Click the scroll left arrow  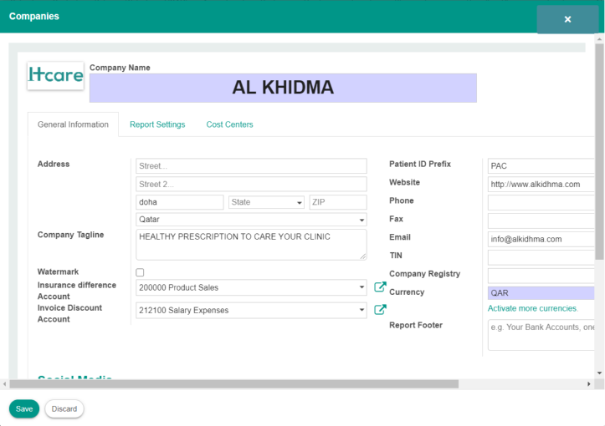(5, 384)
